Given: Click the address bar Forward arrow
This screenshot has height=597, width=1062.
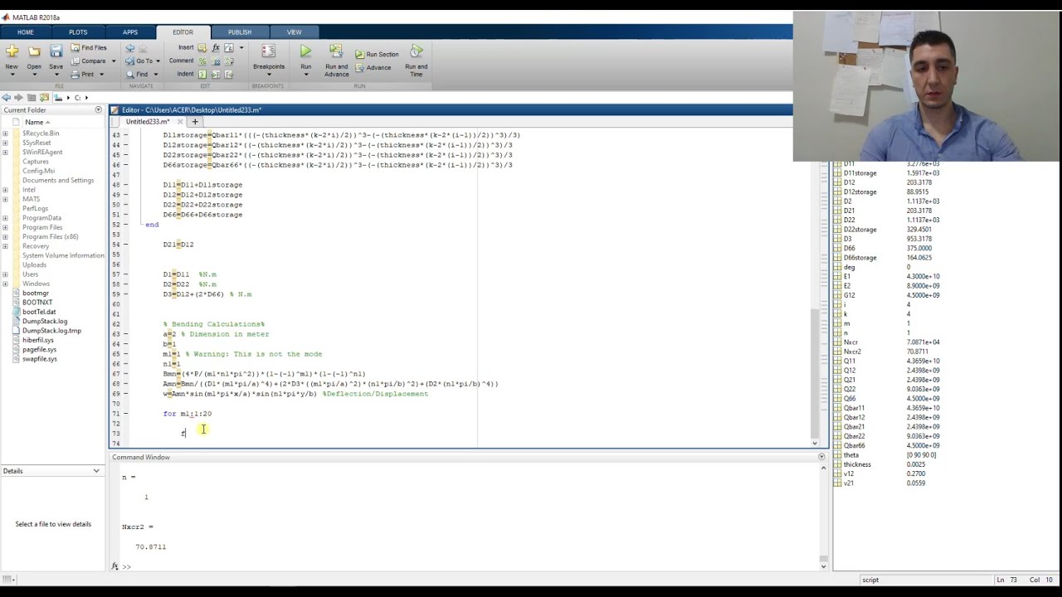Looking at the screenshot, I should pos(18,98).
